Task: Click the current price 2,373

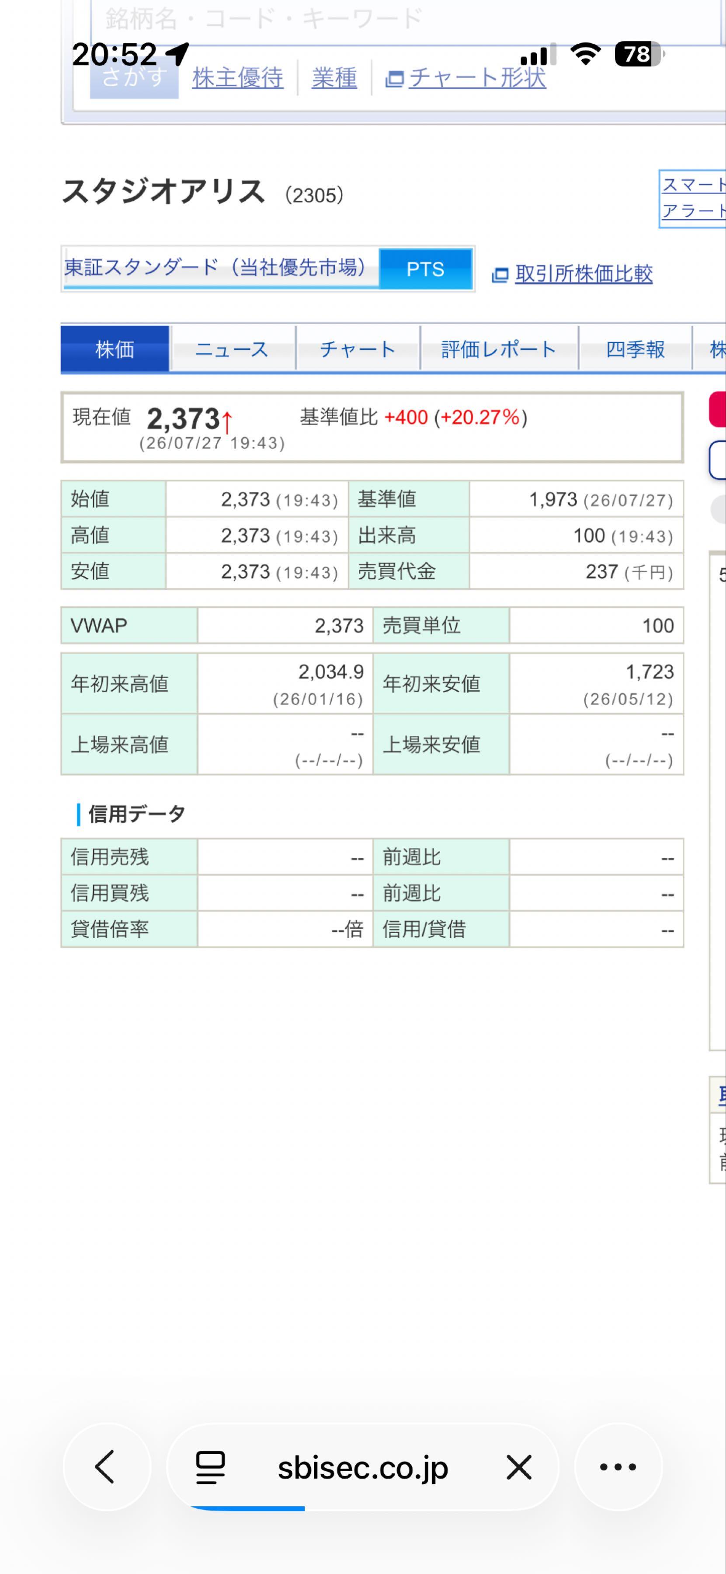Action: 183,419
